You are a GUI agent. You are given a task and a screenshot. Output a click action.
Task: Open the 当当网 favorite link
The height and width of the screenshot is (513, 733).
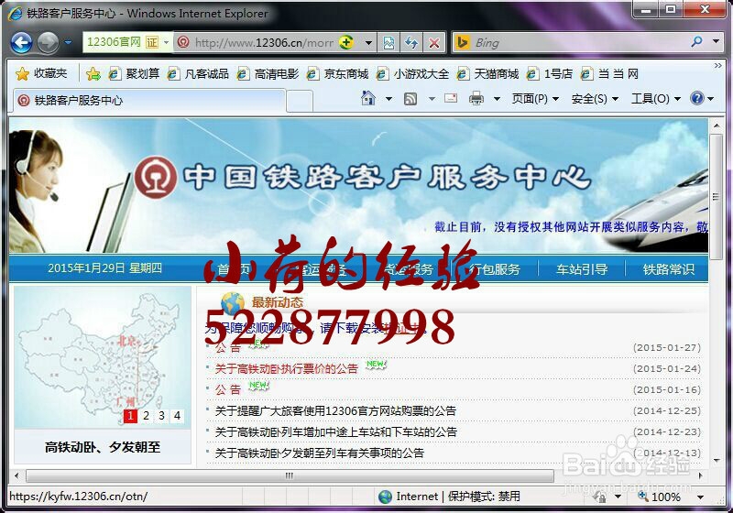[x=609, y=73]
